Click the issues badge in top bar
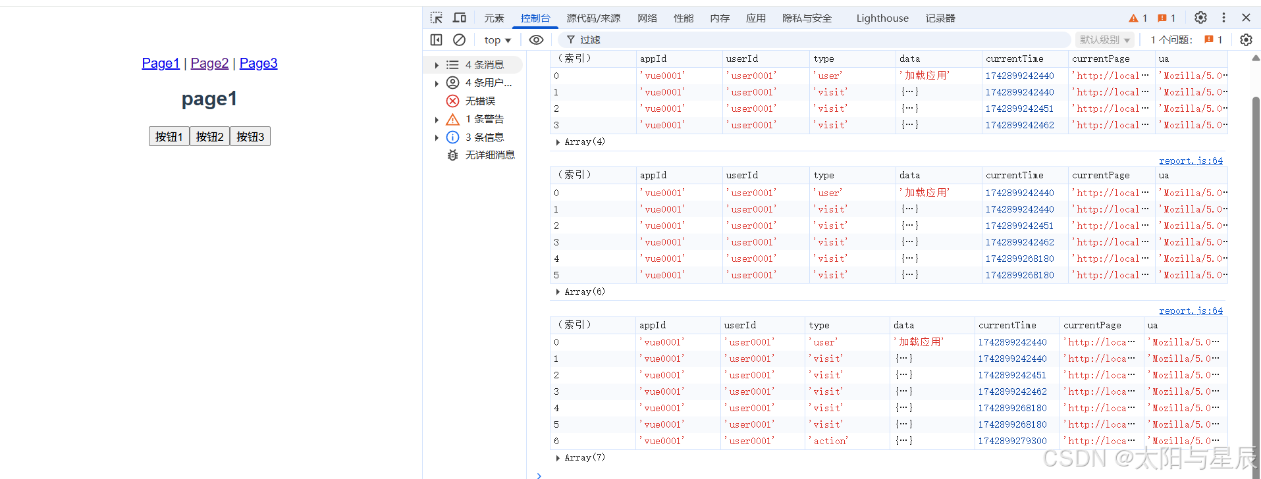The height and width of the screenshot is (479, 1261). 1167,18
